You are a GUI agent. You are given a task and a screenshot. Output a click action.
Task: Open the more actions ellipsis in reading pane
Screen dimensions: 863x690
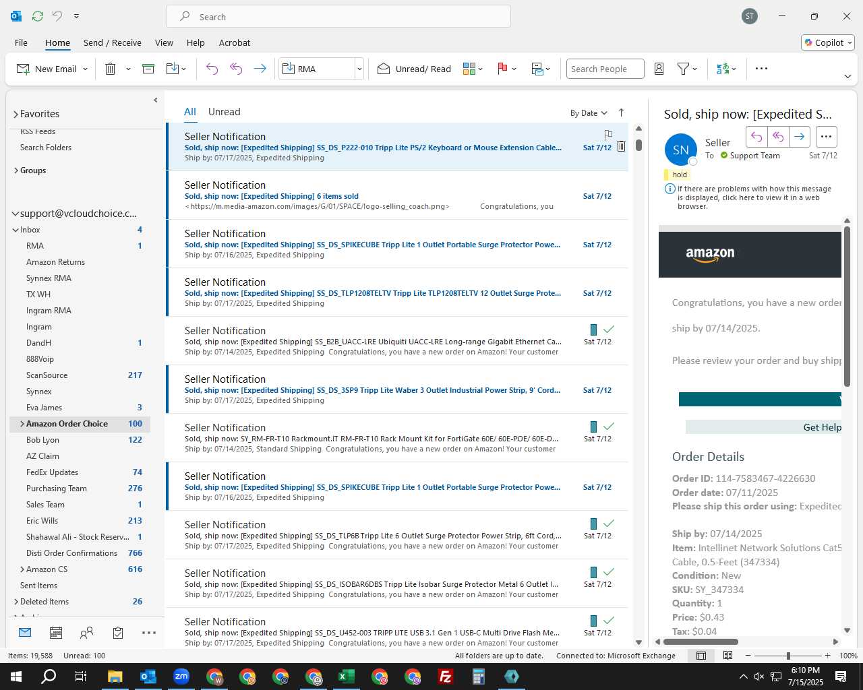(x=826, y=137)
